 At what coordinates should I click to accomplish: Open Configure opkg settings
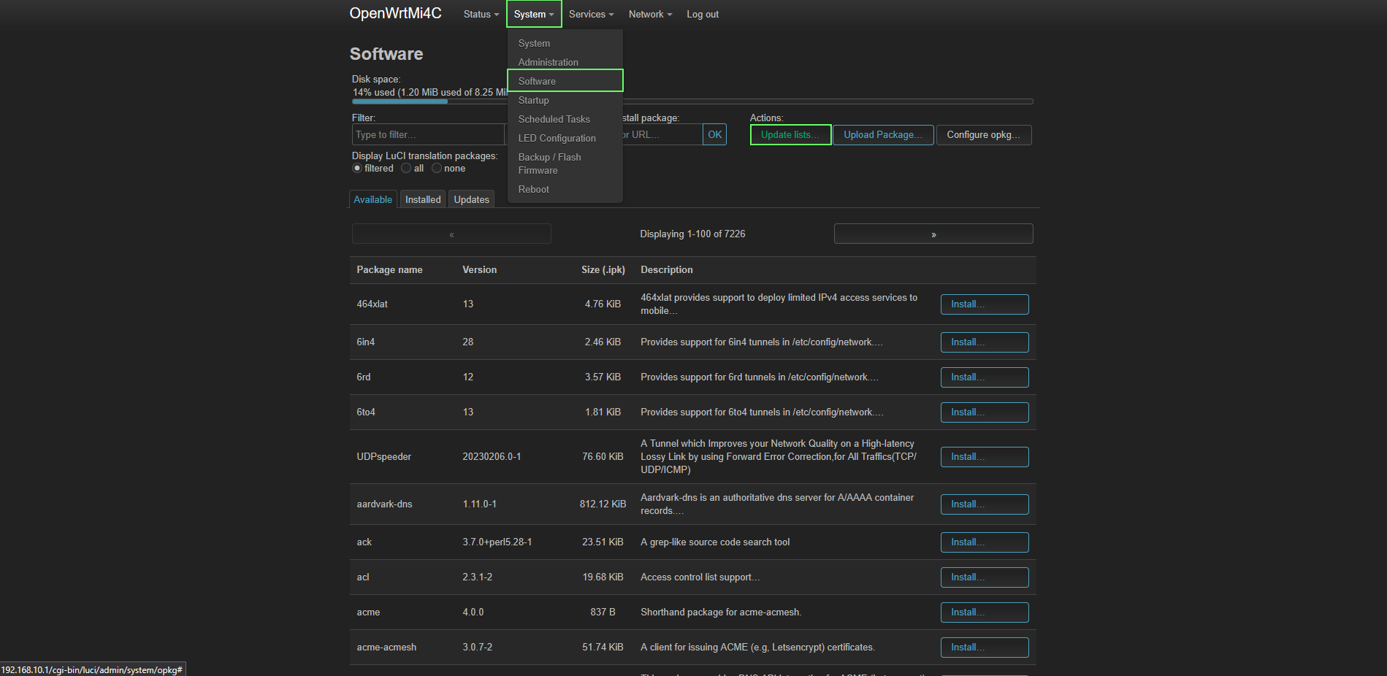[x=984, y=134]
